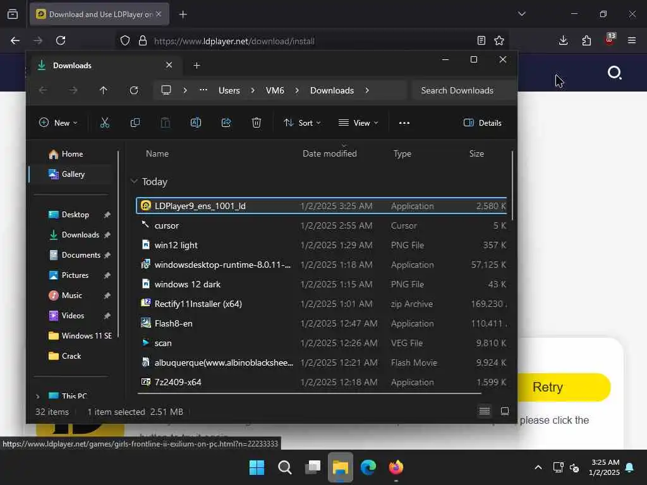Screen dimensions: 647x485
Task: Open Windows 11 SE folder in sidebar
Action: (80, 336)
